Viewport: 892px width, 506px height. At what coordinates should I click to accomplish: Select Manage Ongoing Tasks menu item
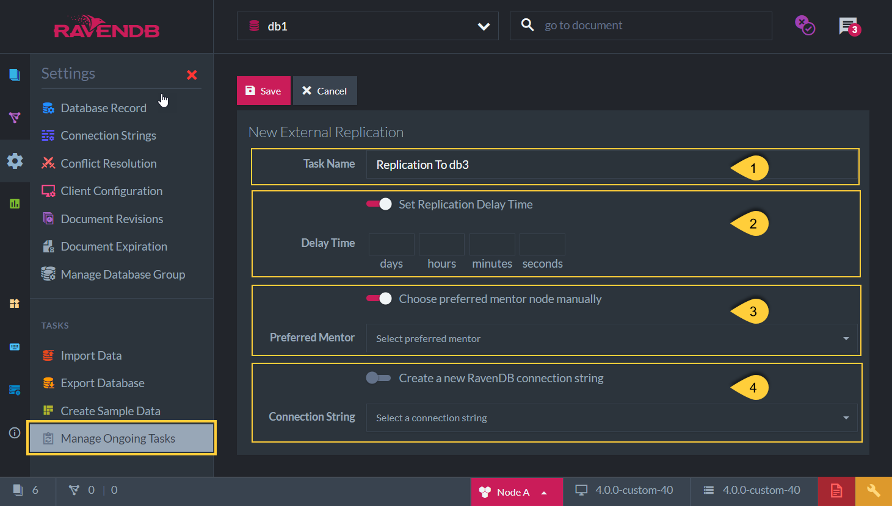click(x=121, y=438)
